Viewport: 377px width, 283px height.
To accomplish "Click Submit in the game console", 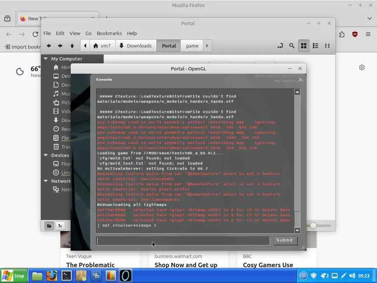I will coord(286,240).
